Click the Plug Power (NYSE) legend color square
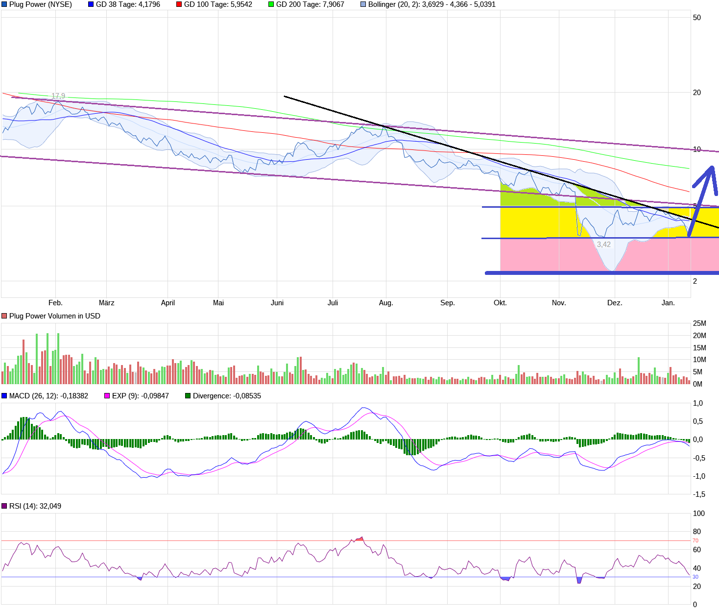The width and height of the screenshot is (719, 612). (4, 4)
